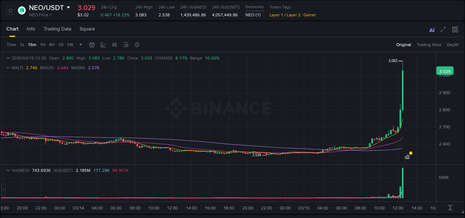Screen dimensions: 465x218
Task: Open the Ai chart analysis feature
Action: click(x=432, y=29)
